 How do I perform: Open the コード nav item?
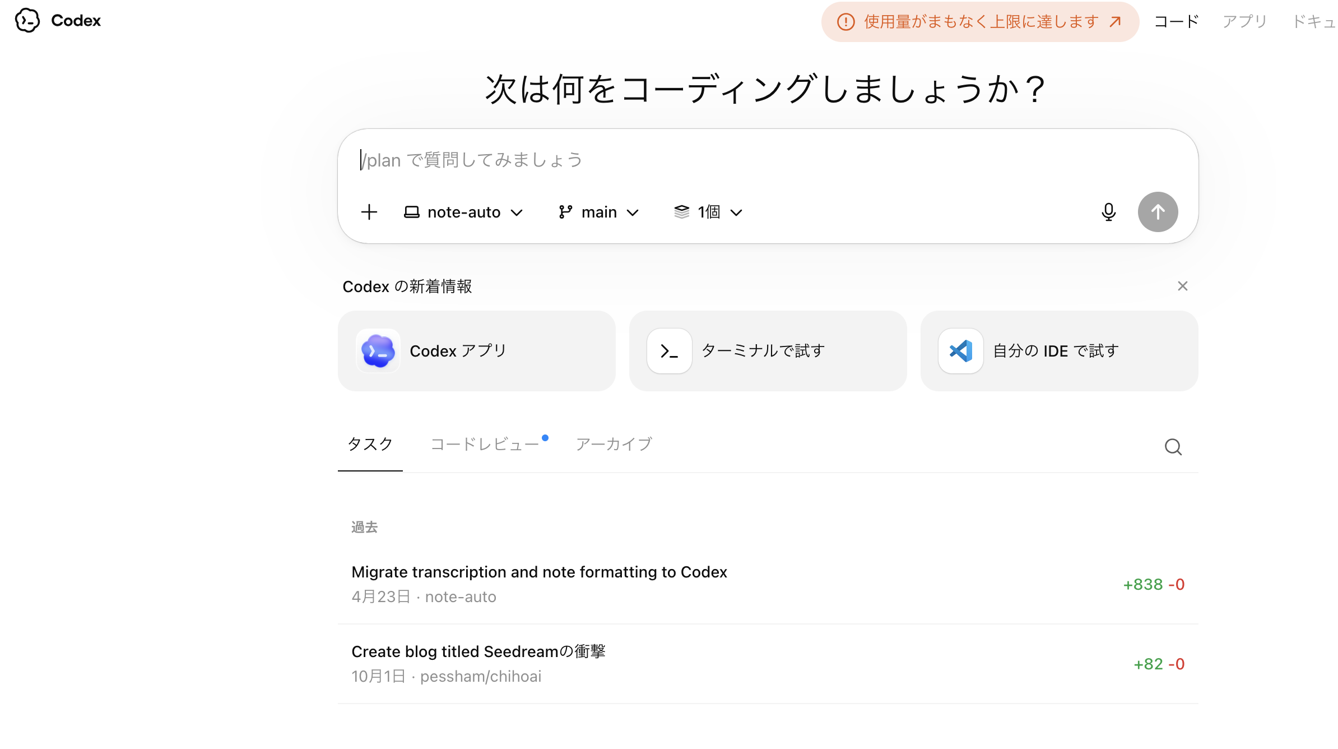1177,22
